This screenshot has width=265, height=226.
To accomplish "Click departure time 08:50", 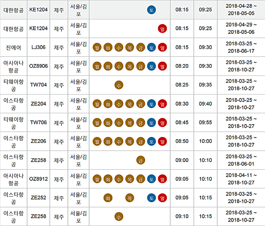I will tap(182, 141).
